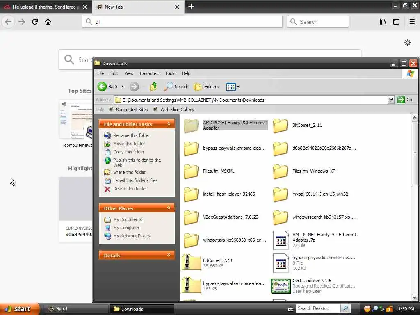Select VBoxGuestAdditions_7.0.22 folder
The height and width of the screenshot is (315, 420).
click(221, 217)
